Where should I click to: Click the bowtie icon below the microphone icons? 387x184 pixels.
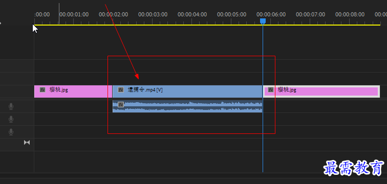pos(27,143)
